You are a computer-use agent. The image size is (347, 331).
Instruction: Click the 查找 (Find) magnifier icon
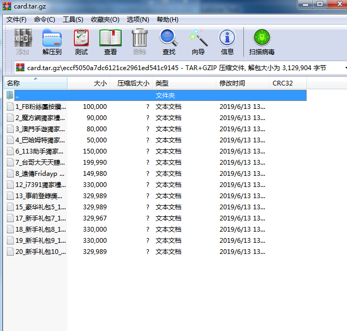tap(168, 38)
